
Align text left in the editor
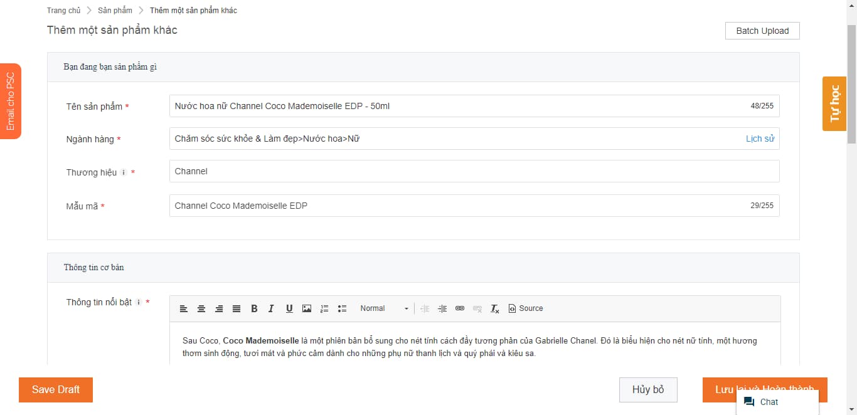pyautogui.click(x=184, y=308)
